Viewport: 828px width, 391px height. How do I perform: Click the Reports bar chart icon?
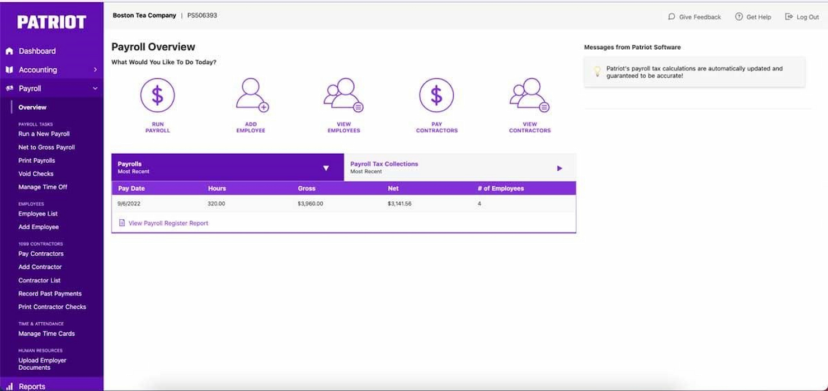[x=9, y=387]
